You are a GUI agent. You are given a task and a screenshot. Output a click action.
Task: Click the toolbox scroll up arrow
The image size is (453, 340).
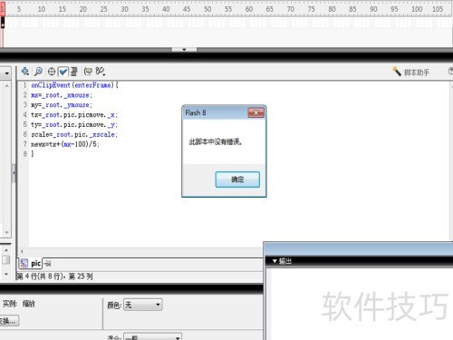(6, 86)
